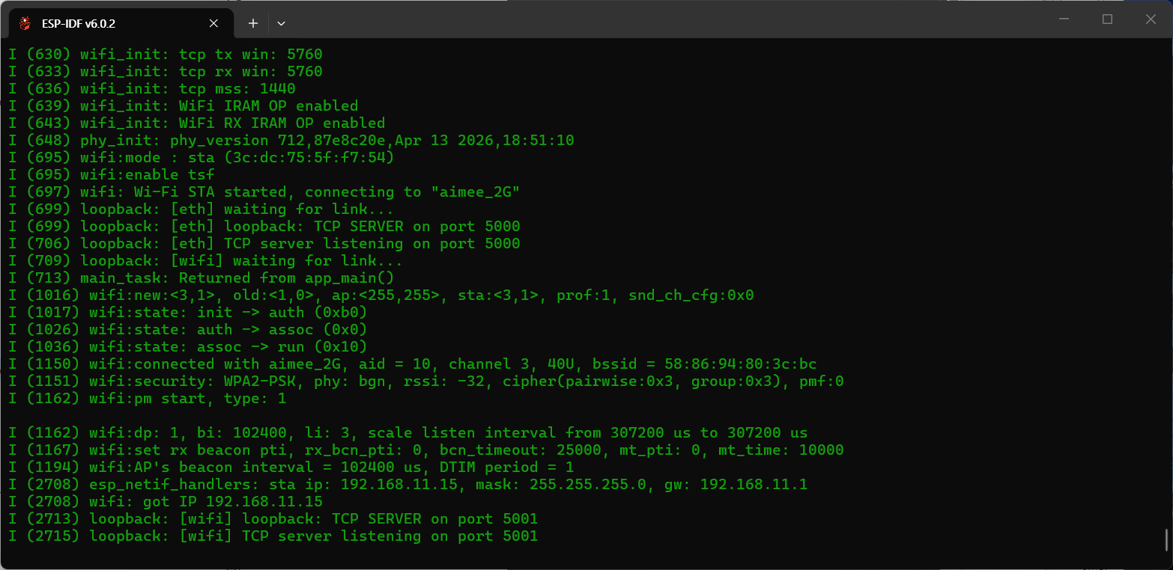Open a new terminal tab with plus icon
Image resolution: width=1173 pixels, height=570 pixels.
coord(253,23)
